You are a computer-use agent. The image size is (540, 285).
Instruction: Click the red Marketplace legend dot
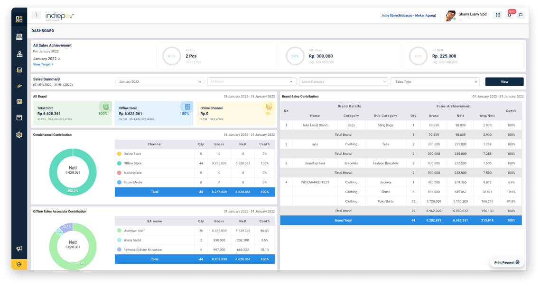click(119, 173)
